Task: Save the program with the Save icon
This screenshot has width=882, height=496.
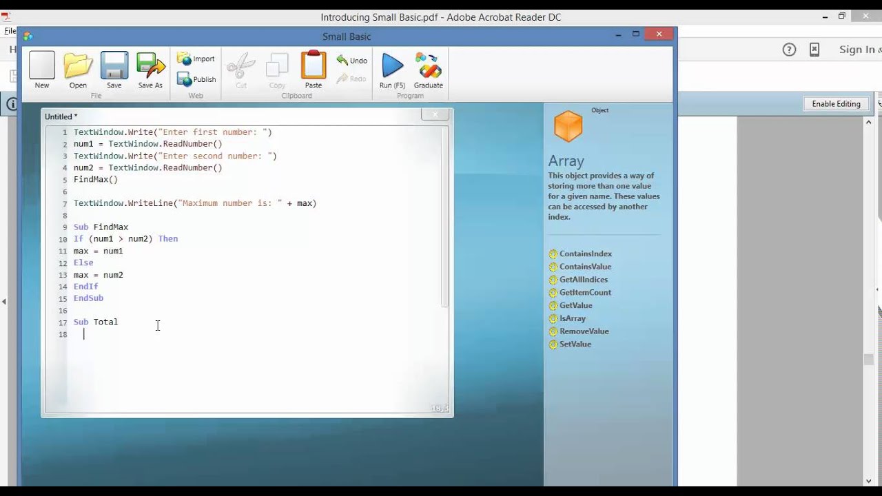Action: point(114,70)
